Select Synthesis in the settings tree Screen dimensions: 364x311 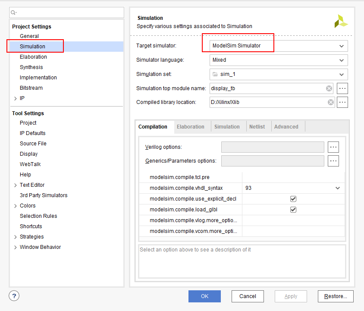pos(31,67)
